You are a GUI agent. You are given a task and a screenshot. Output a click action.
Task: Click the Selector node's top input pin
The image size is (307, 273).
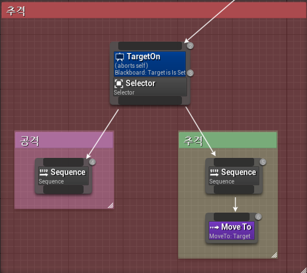click(x=150, y=46)
